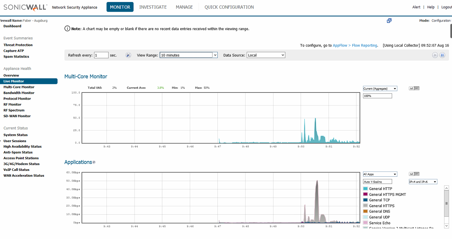Viewport: 452px width, 239px height.
Task: Open the Current (Aggregate) dropdown
Action: tap(380, 89)
